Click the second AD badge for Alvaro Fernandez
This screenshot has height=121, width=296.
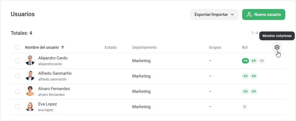click(254, 91)
